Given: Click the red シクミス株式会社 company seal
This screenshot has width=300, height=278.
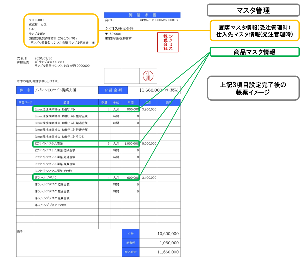Looking at the screenshot, I should [168, 42].
